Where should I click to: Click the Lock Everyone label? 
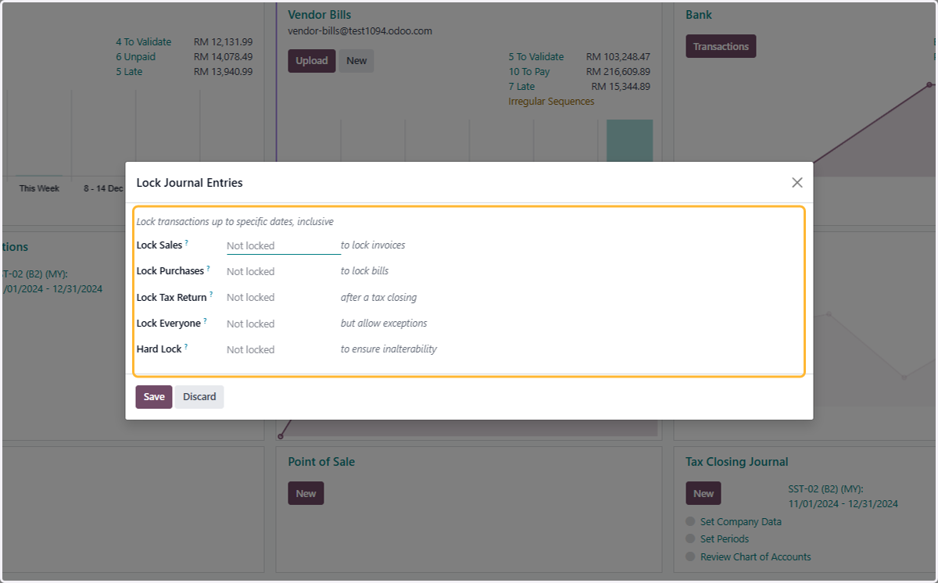click(169, 324)
